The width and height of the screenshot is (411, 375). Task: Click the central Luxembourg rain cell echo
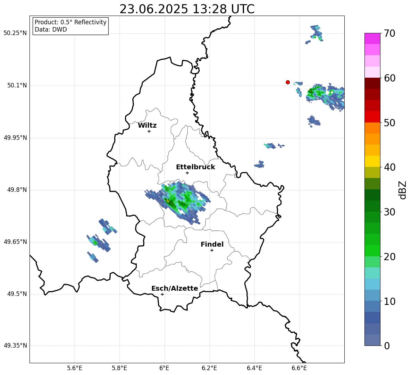(178, 202)
